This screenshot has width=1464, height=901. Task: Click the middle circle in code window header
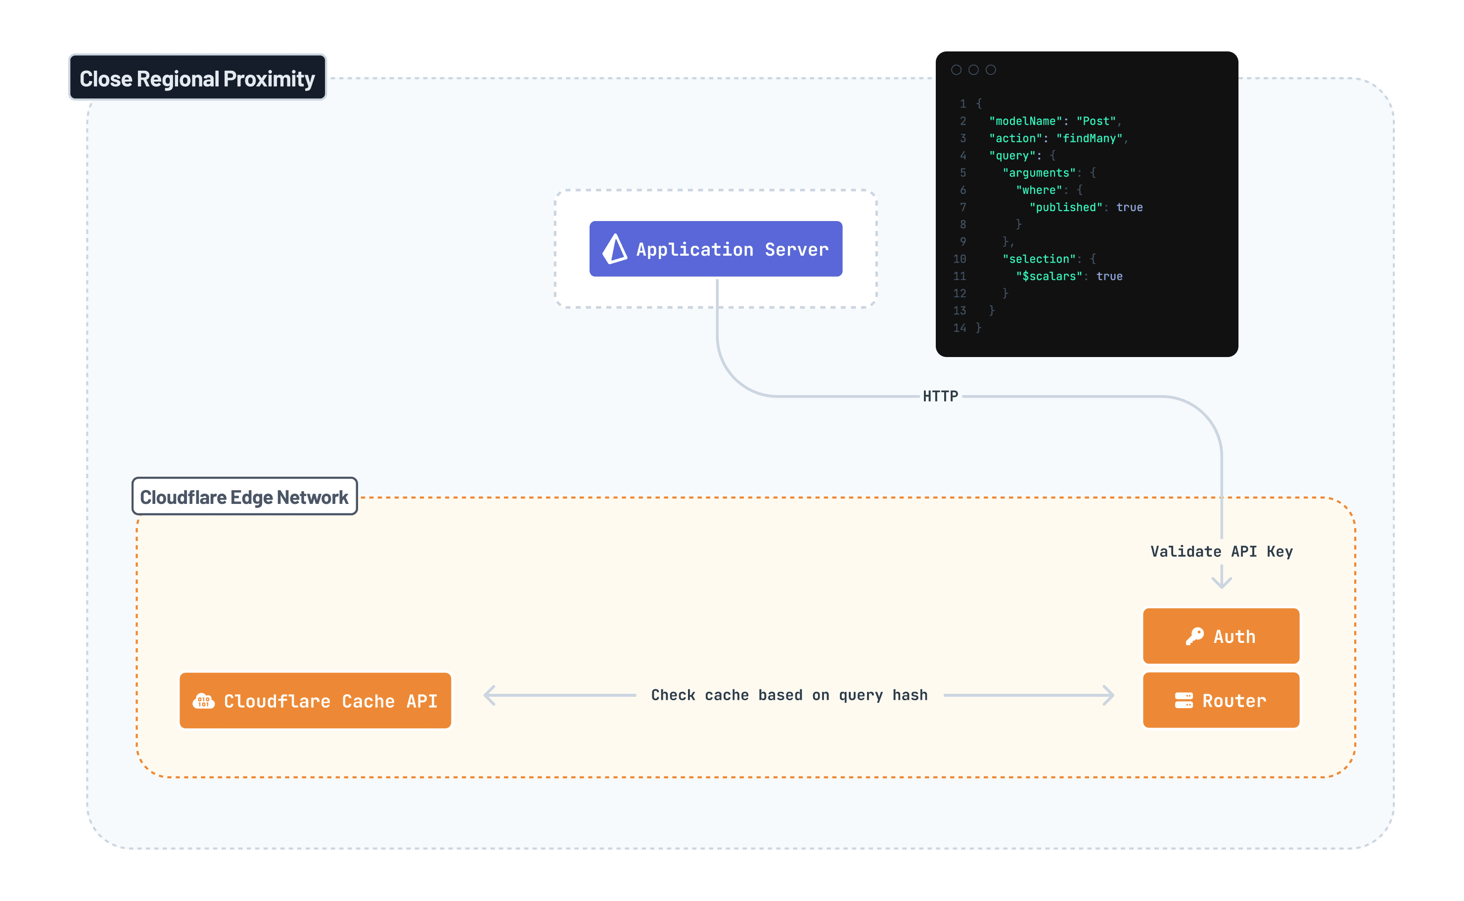click(x=973, y=70)
